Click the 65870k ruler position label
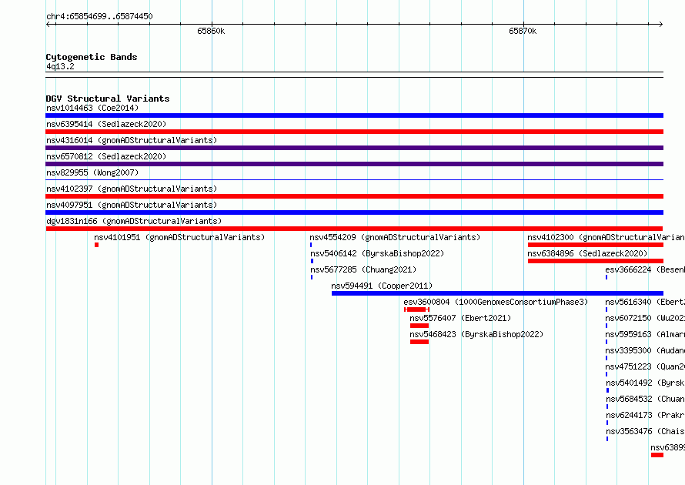 [x=523, y=31]
